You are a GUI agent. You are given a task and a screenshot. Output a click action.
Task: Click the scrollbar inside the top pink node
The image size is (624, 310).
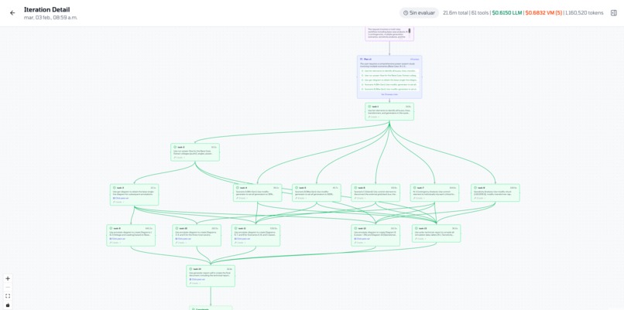coord(409,31)
